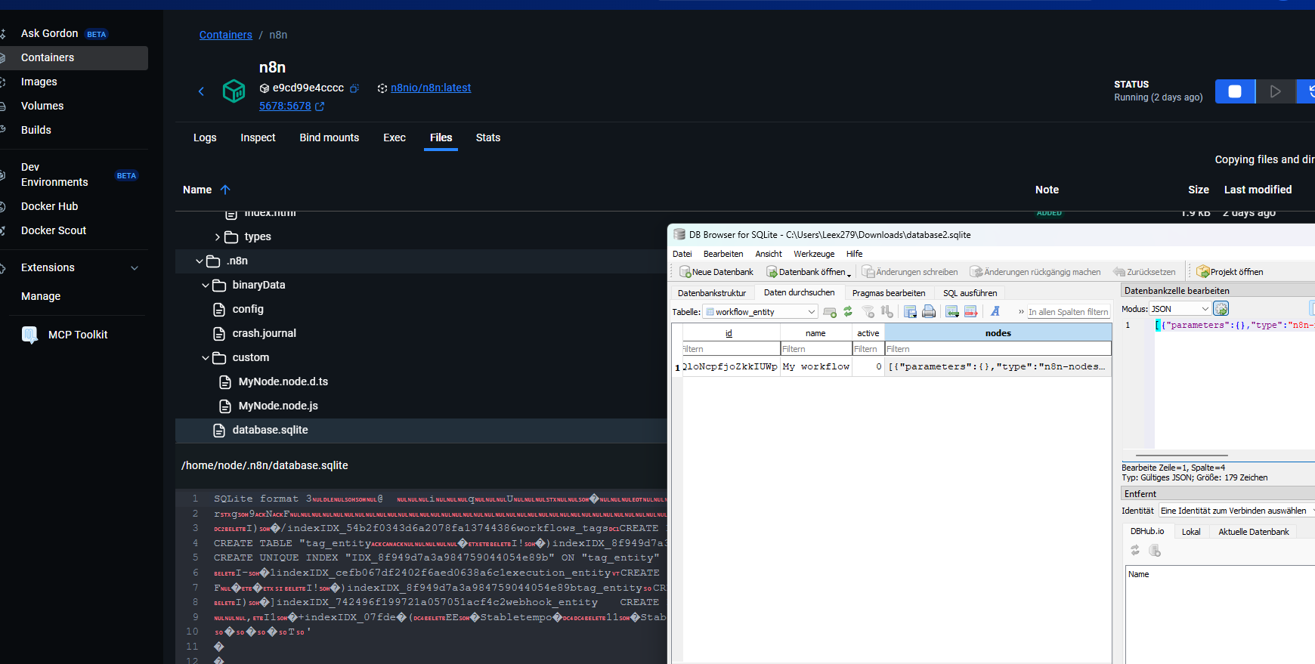Select the Lokal tab
The width and height of the screenshot is (1315, 664).
pyautogui.click(x=1191, y=532)
